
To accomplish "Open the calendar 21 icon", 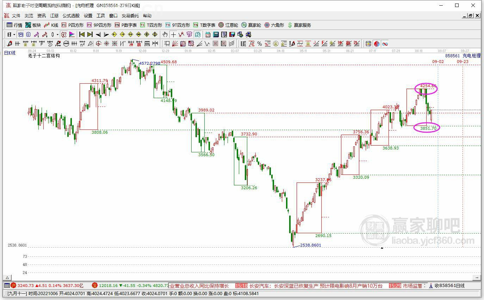I will (x=208, y=34).
